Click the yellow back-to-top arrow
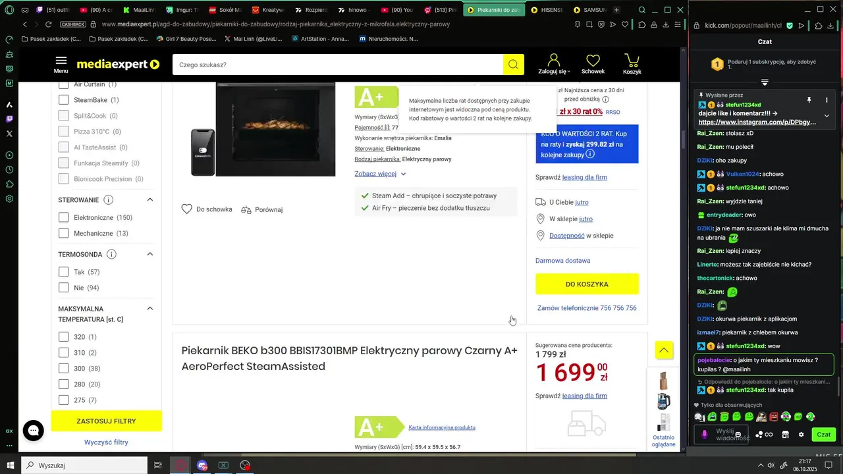The width and height of the screenshot is (843, 474). coord(664,350)
